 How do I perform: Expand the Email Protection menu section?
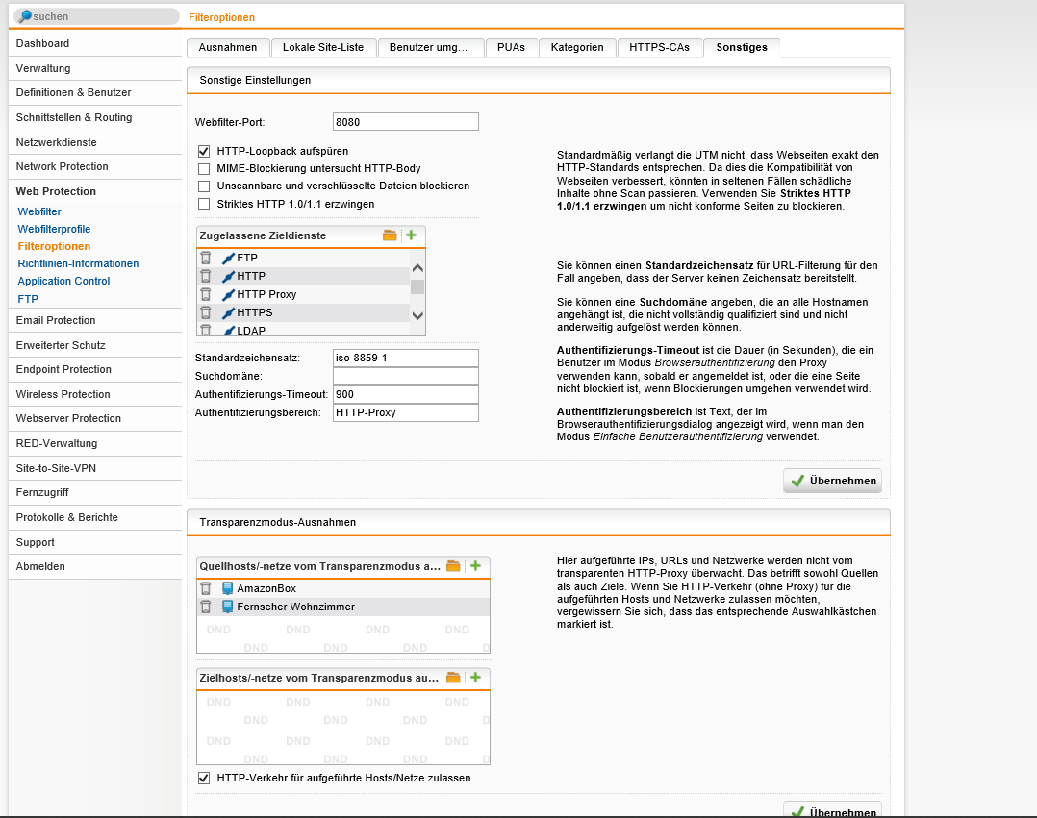56,320
